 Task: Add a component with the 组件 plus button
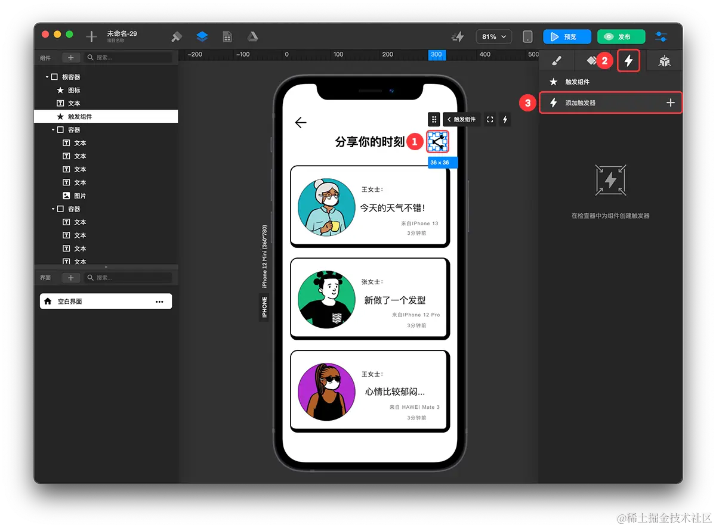(x=70, y=58)
